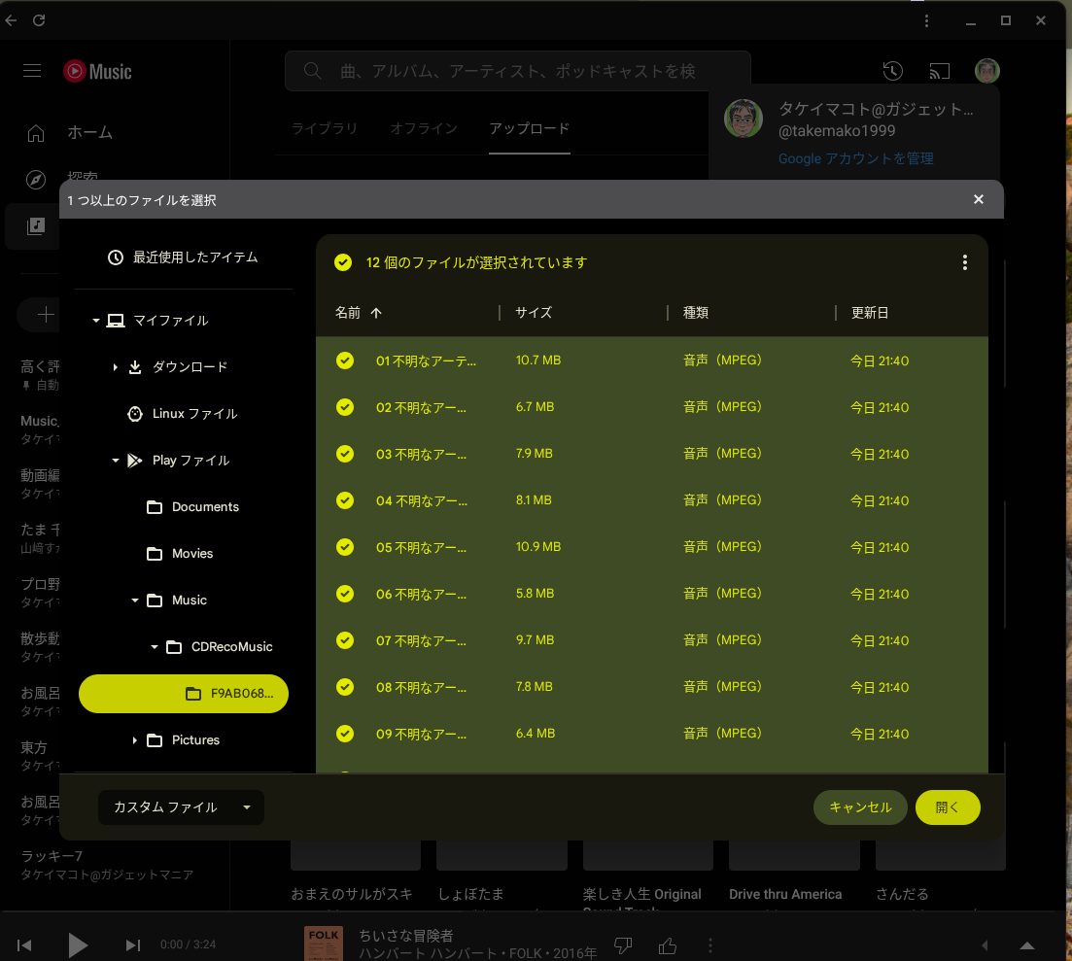This screenshot has width=1072, height=961.
Task: Click the thumbs down dislike icon
Action: click(x=624, y=945)
